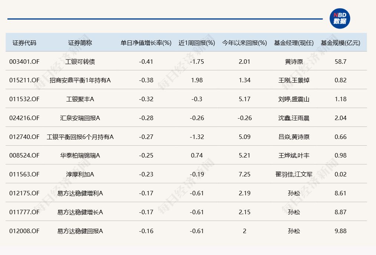The width and height of the screenshot is (376, 255).
Task: Click fund size 8.87
Action: pyautogui.click(x=340, y=212)
